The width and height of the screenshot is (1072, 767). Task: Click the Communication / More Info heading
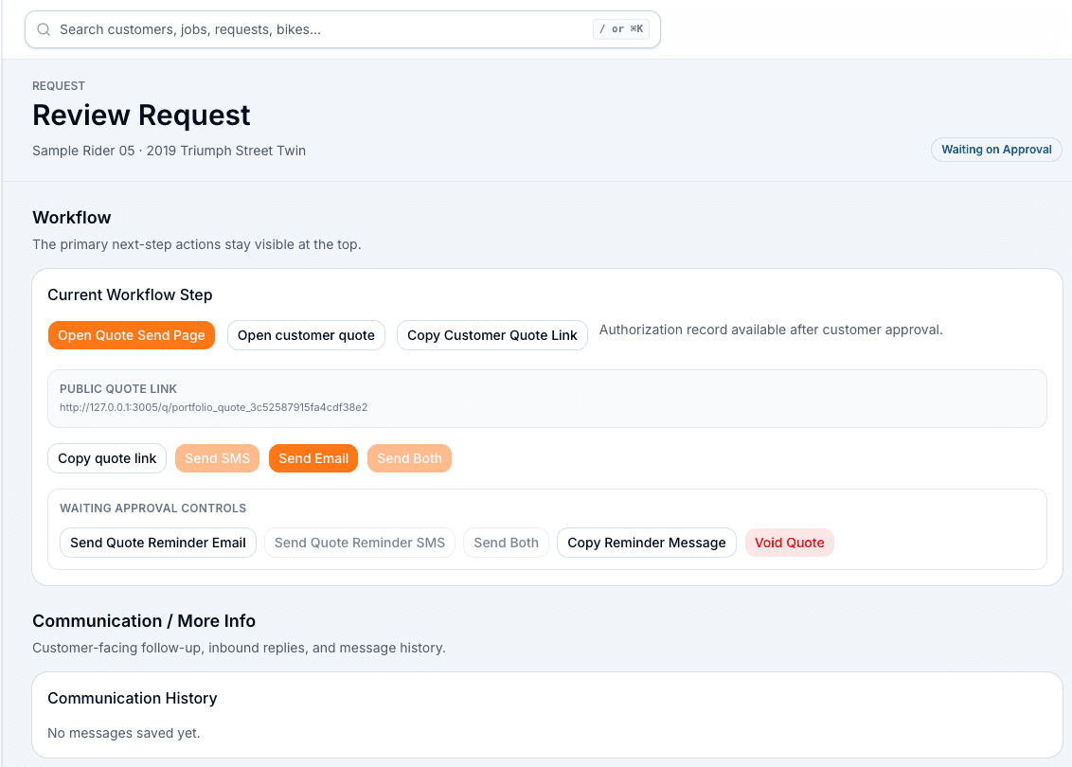pyautogui.click(x=144, y=621)
